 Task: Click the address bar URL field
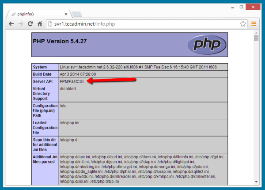click(x=132, y=23)
